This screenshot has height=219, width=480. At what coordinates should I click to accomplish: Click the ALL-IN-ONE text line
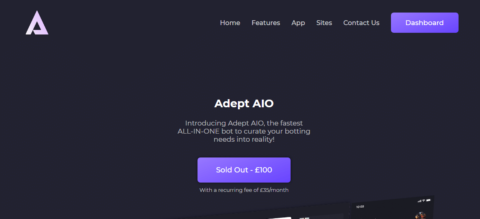pyautogui.click(x=244, y=132)
